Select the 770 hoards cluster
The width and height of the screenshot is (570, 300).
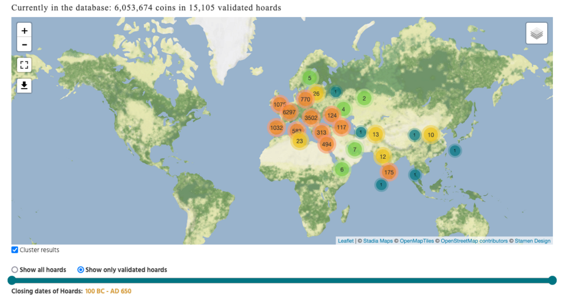[305, 99]
